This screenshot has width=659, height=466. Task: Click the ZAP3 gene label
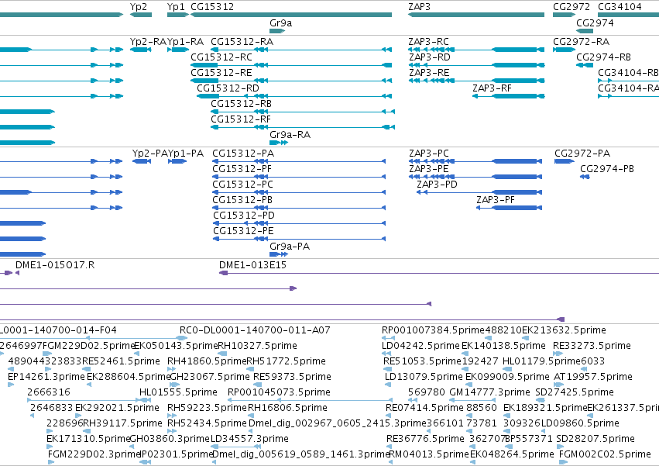[419, 7]
